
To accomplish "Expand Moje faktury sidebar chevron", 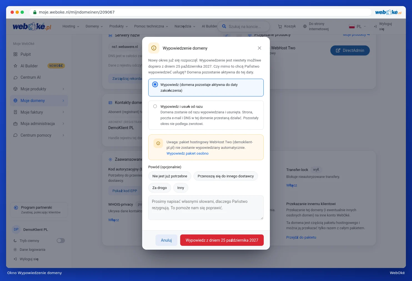I will coord(63,112).
